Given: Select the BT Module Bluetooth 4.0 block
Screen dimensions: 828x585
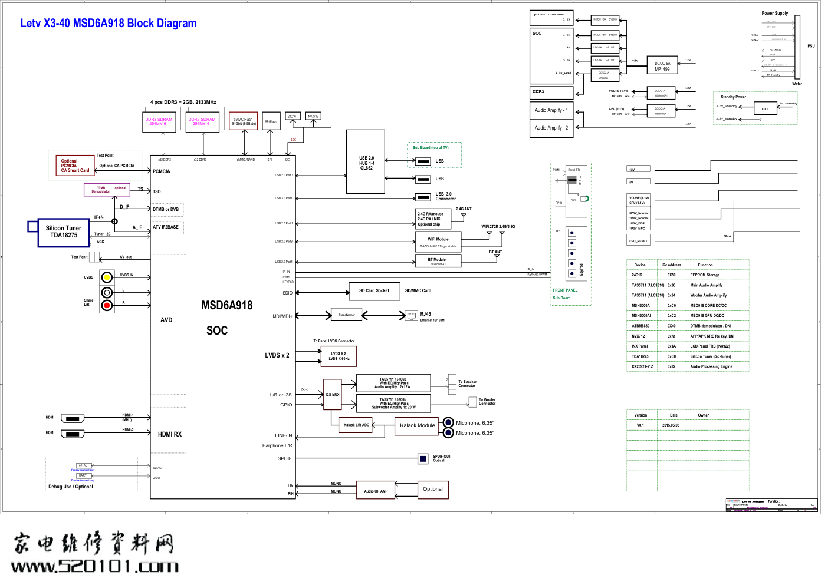Looking at the screenshot, I should click(438, 262).
